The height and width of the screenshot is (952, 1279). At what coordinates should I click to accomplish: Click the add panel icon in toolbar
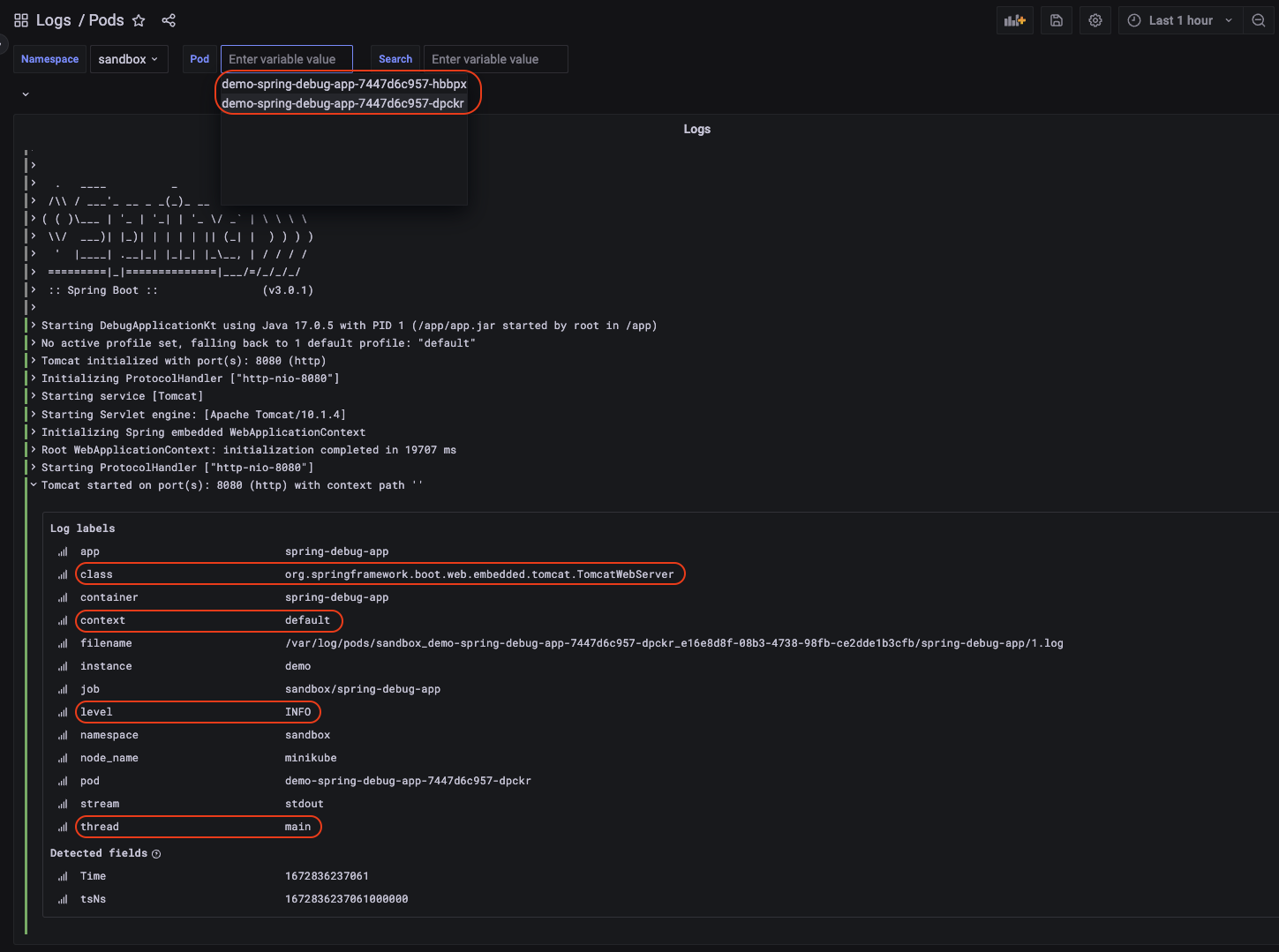tap(1014, 20)
